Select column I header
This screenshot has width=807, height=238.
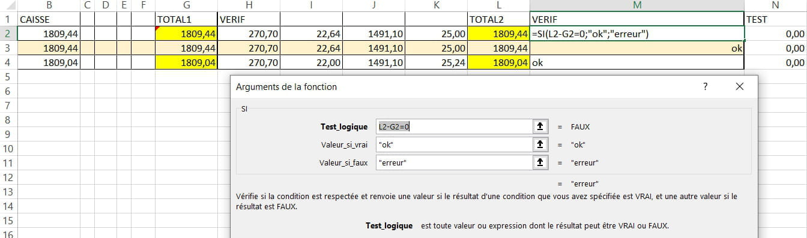point(311,5)
